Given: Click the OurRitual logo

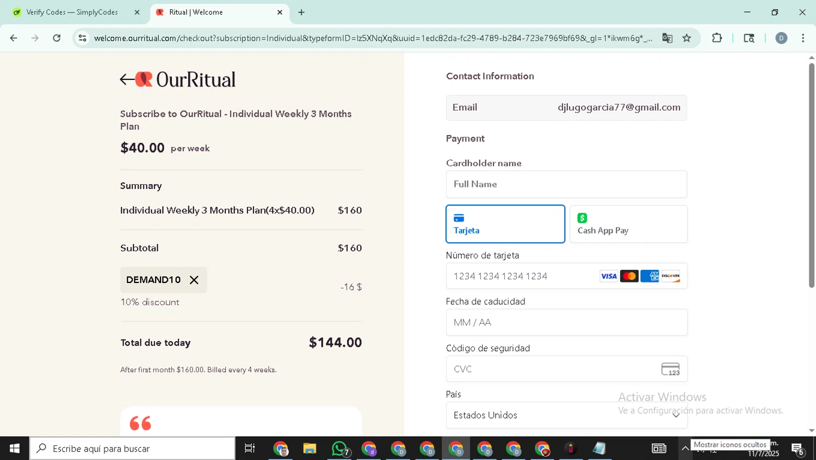Looking at the screenshot, I should [186, 80].
